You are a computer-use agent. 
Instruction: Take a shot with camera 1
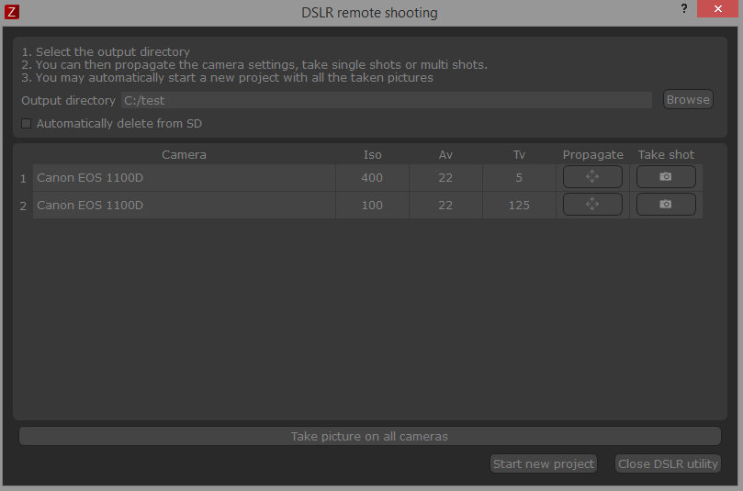click(666, 177)
